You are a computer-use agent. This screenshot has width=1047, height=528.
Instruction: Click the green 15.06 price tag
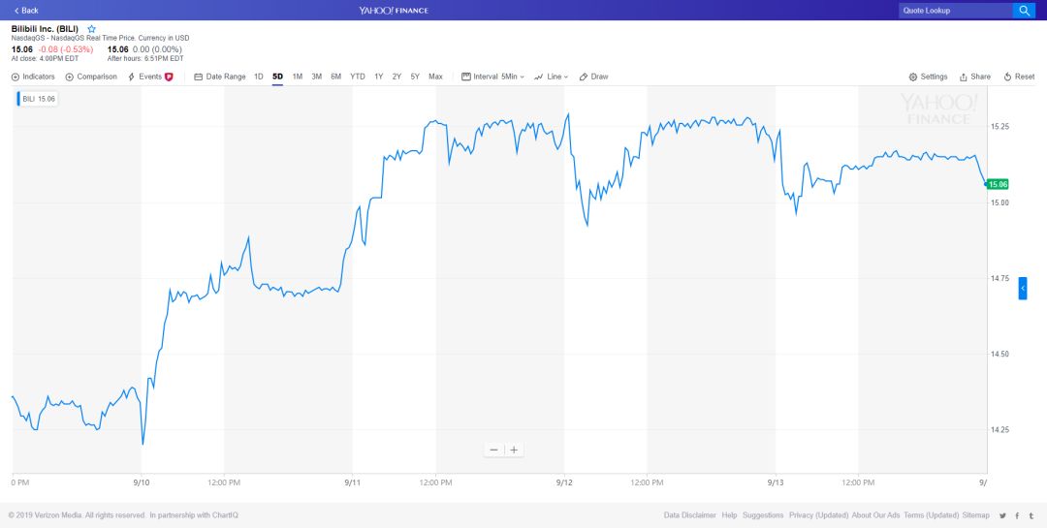point(998,184)
